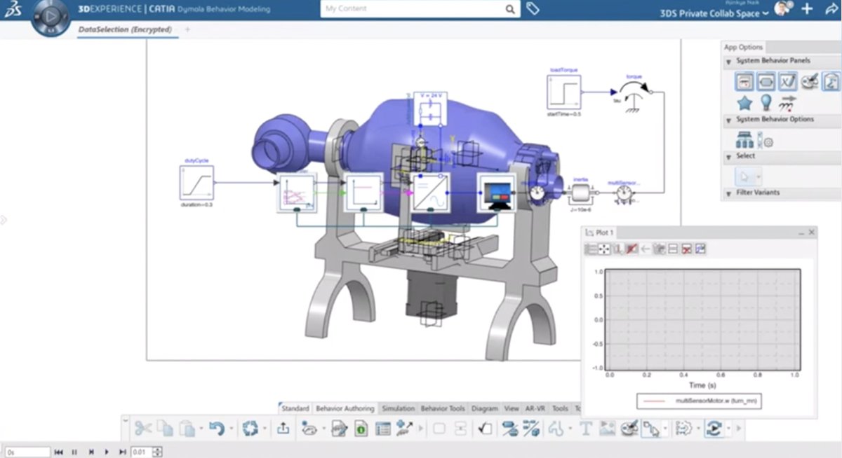
Task: Switch to the Standard tab
Action: click(295, 408)
